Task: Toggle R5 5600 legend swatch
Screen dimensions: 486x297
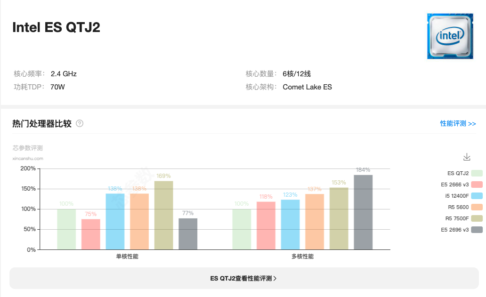Action: [x=477, y=207]
